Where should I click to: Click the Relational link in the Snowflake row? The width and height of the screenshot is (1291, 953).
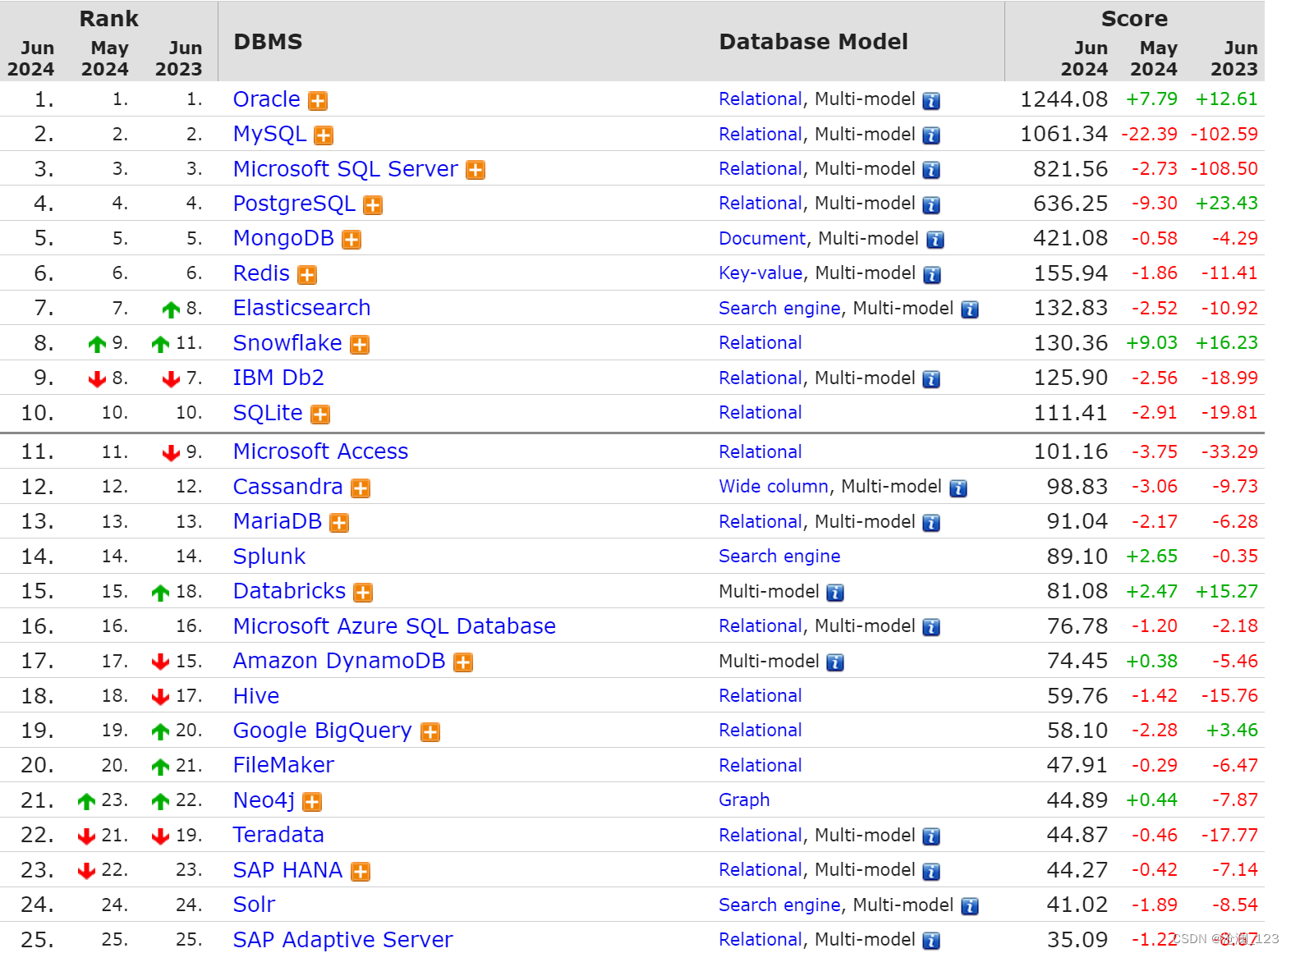click(760, 343)
